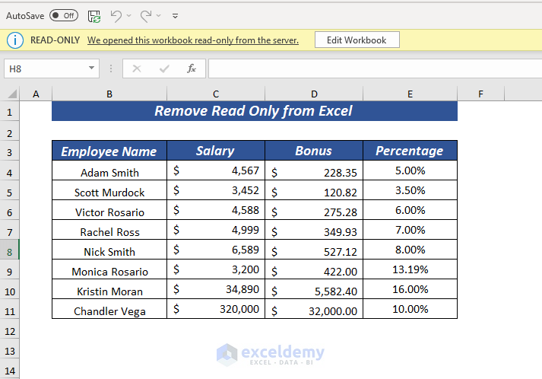Image resolution: width=542 pixels, height=379 pixels.
Task: Open Customize Quick Access Toolbar menu
Action: pyautogui.click(x=176, y=15)
